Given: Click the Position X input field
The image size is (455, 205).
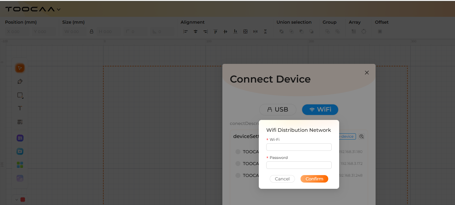Looking at the screenshot, I should (17, 31).
